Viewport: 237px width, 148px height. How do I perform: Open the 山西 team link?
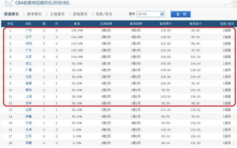[29, 110]
